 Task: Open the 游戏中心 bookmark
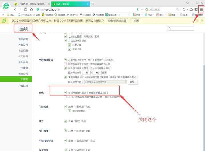[72, 15]
